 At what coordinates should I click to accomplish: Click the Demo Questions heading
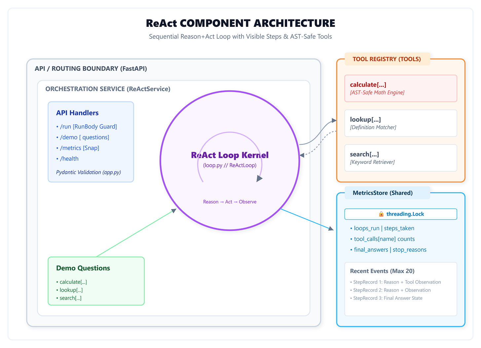pyautogui.click(x=83, y=268)
